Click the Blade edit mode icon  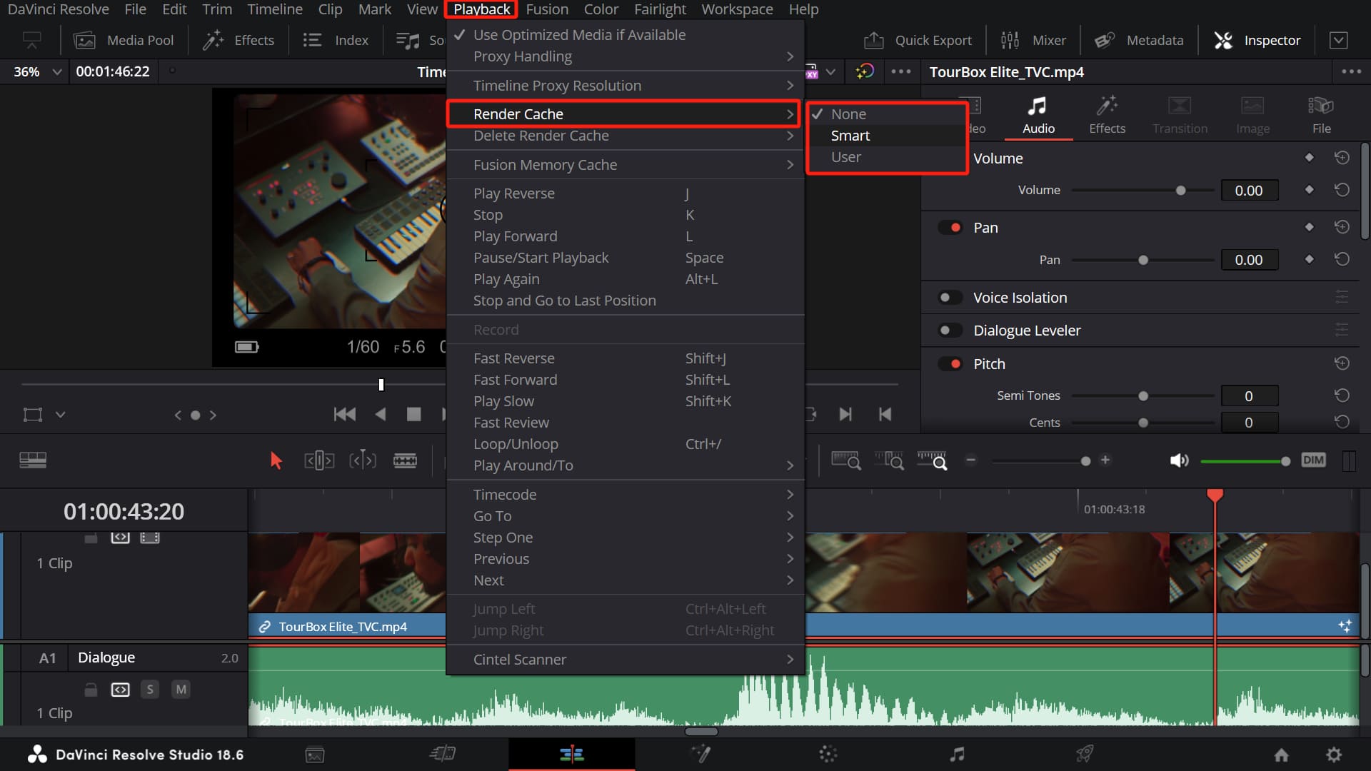pos(405,461)
